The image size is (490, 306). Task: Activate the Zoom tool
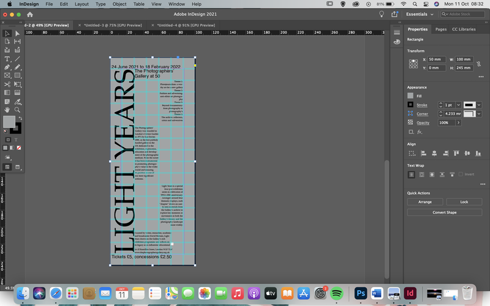pos(17,110)
